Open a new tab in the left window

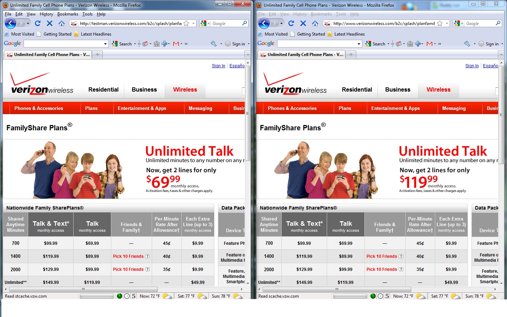[x=98, y=55]
